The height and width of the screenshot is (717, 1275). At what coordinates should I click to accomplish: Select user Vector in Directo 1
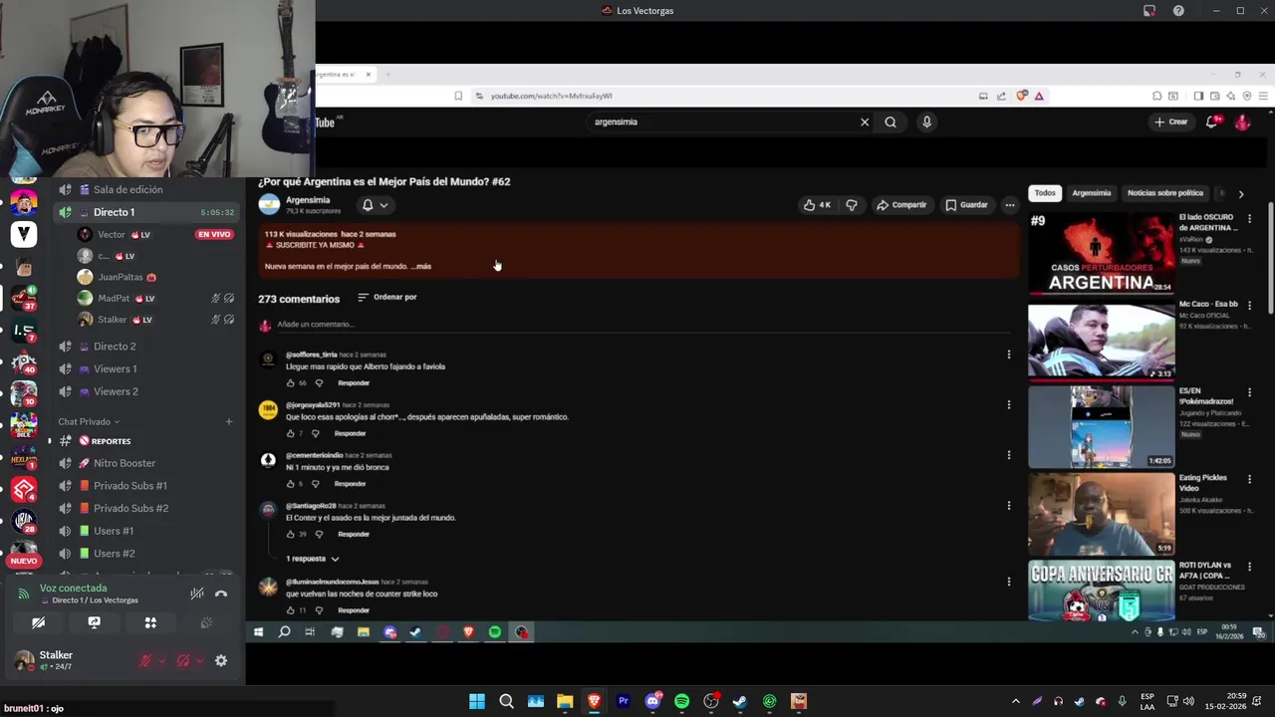(x=112, y=235)
